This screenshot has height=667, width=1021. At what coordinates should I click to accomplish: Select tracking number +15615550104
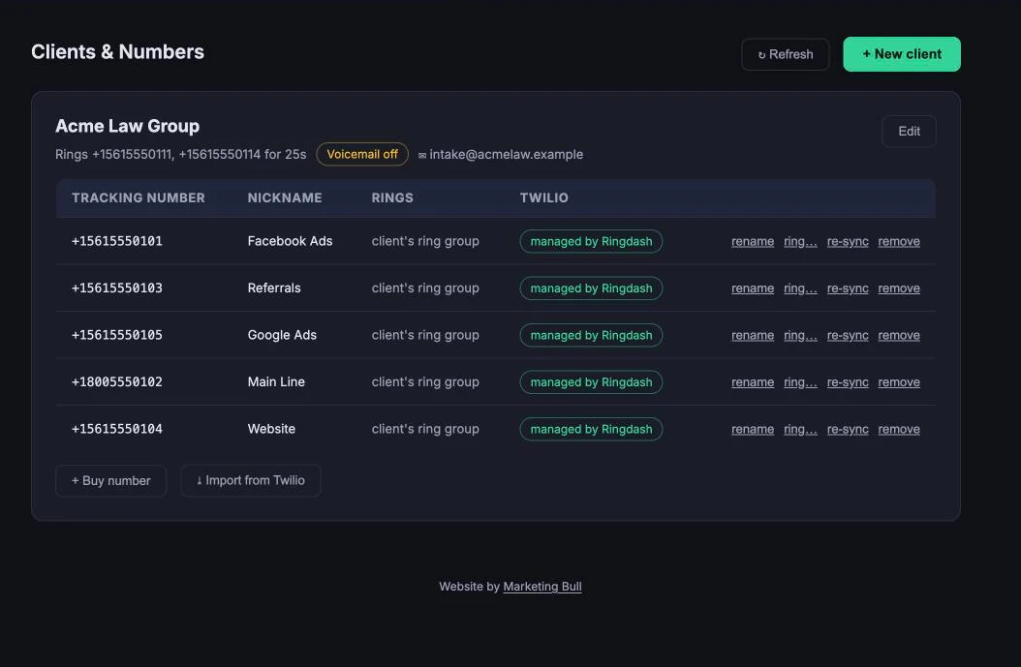[116, 429]
